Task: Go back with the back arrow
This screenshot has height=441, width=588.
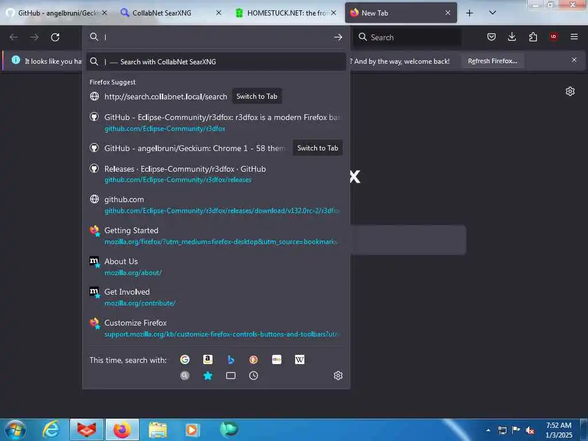Action: pyautogui.click(x=14, y=37)
